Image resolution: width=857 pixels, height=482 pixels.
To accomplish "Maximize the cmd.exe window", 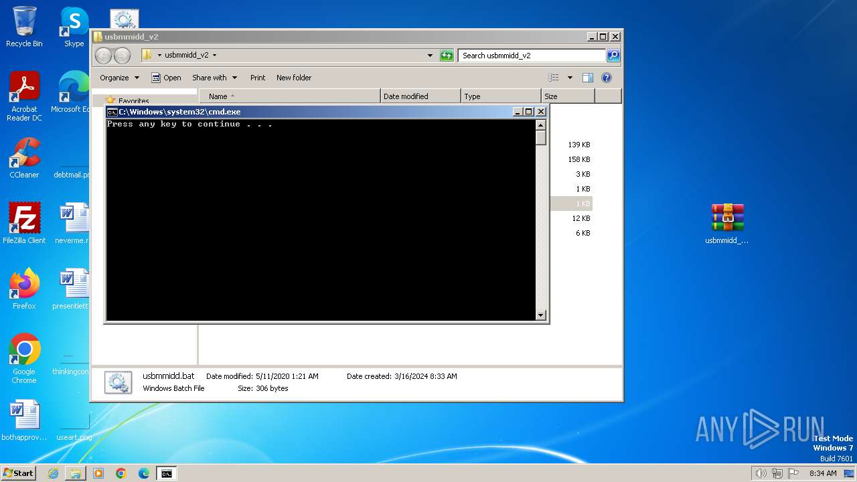I will [x=529, y=112].
